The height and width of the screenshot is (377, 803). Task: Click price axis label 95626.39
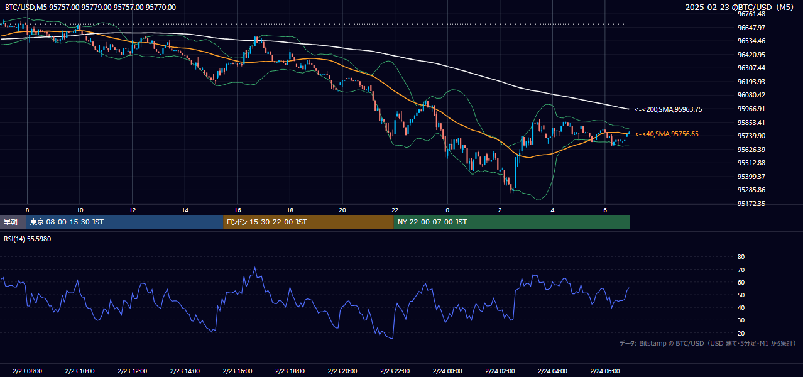click(751, 150)
